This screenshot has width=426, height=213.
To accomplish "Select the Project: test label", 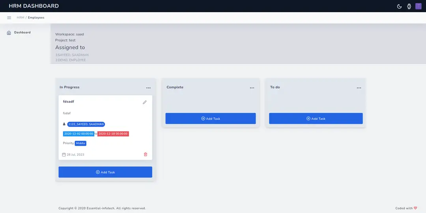I will click(x=65, y=40).
